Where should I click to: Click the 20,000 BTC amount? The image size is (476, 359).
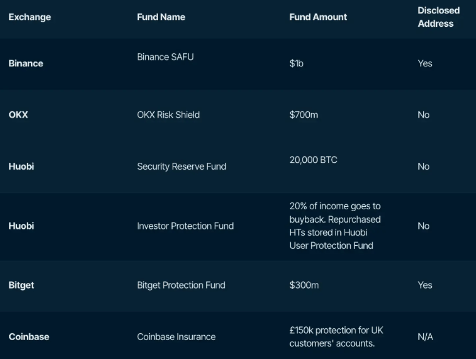[x=313, y=160]
